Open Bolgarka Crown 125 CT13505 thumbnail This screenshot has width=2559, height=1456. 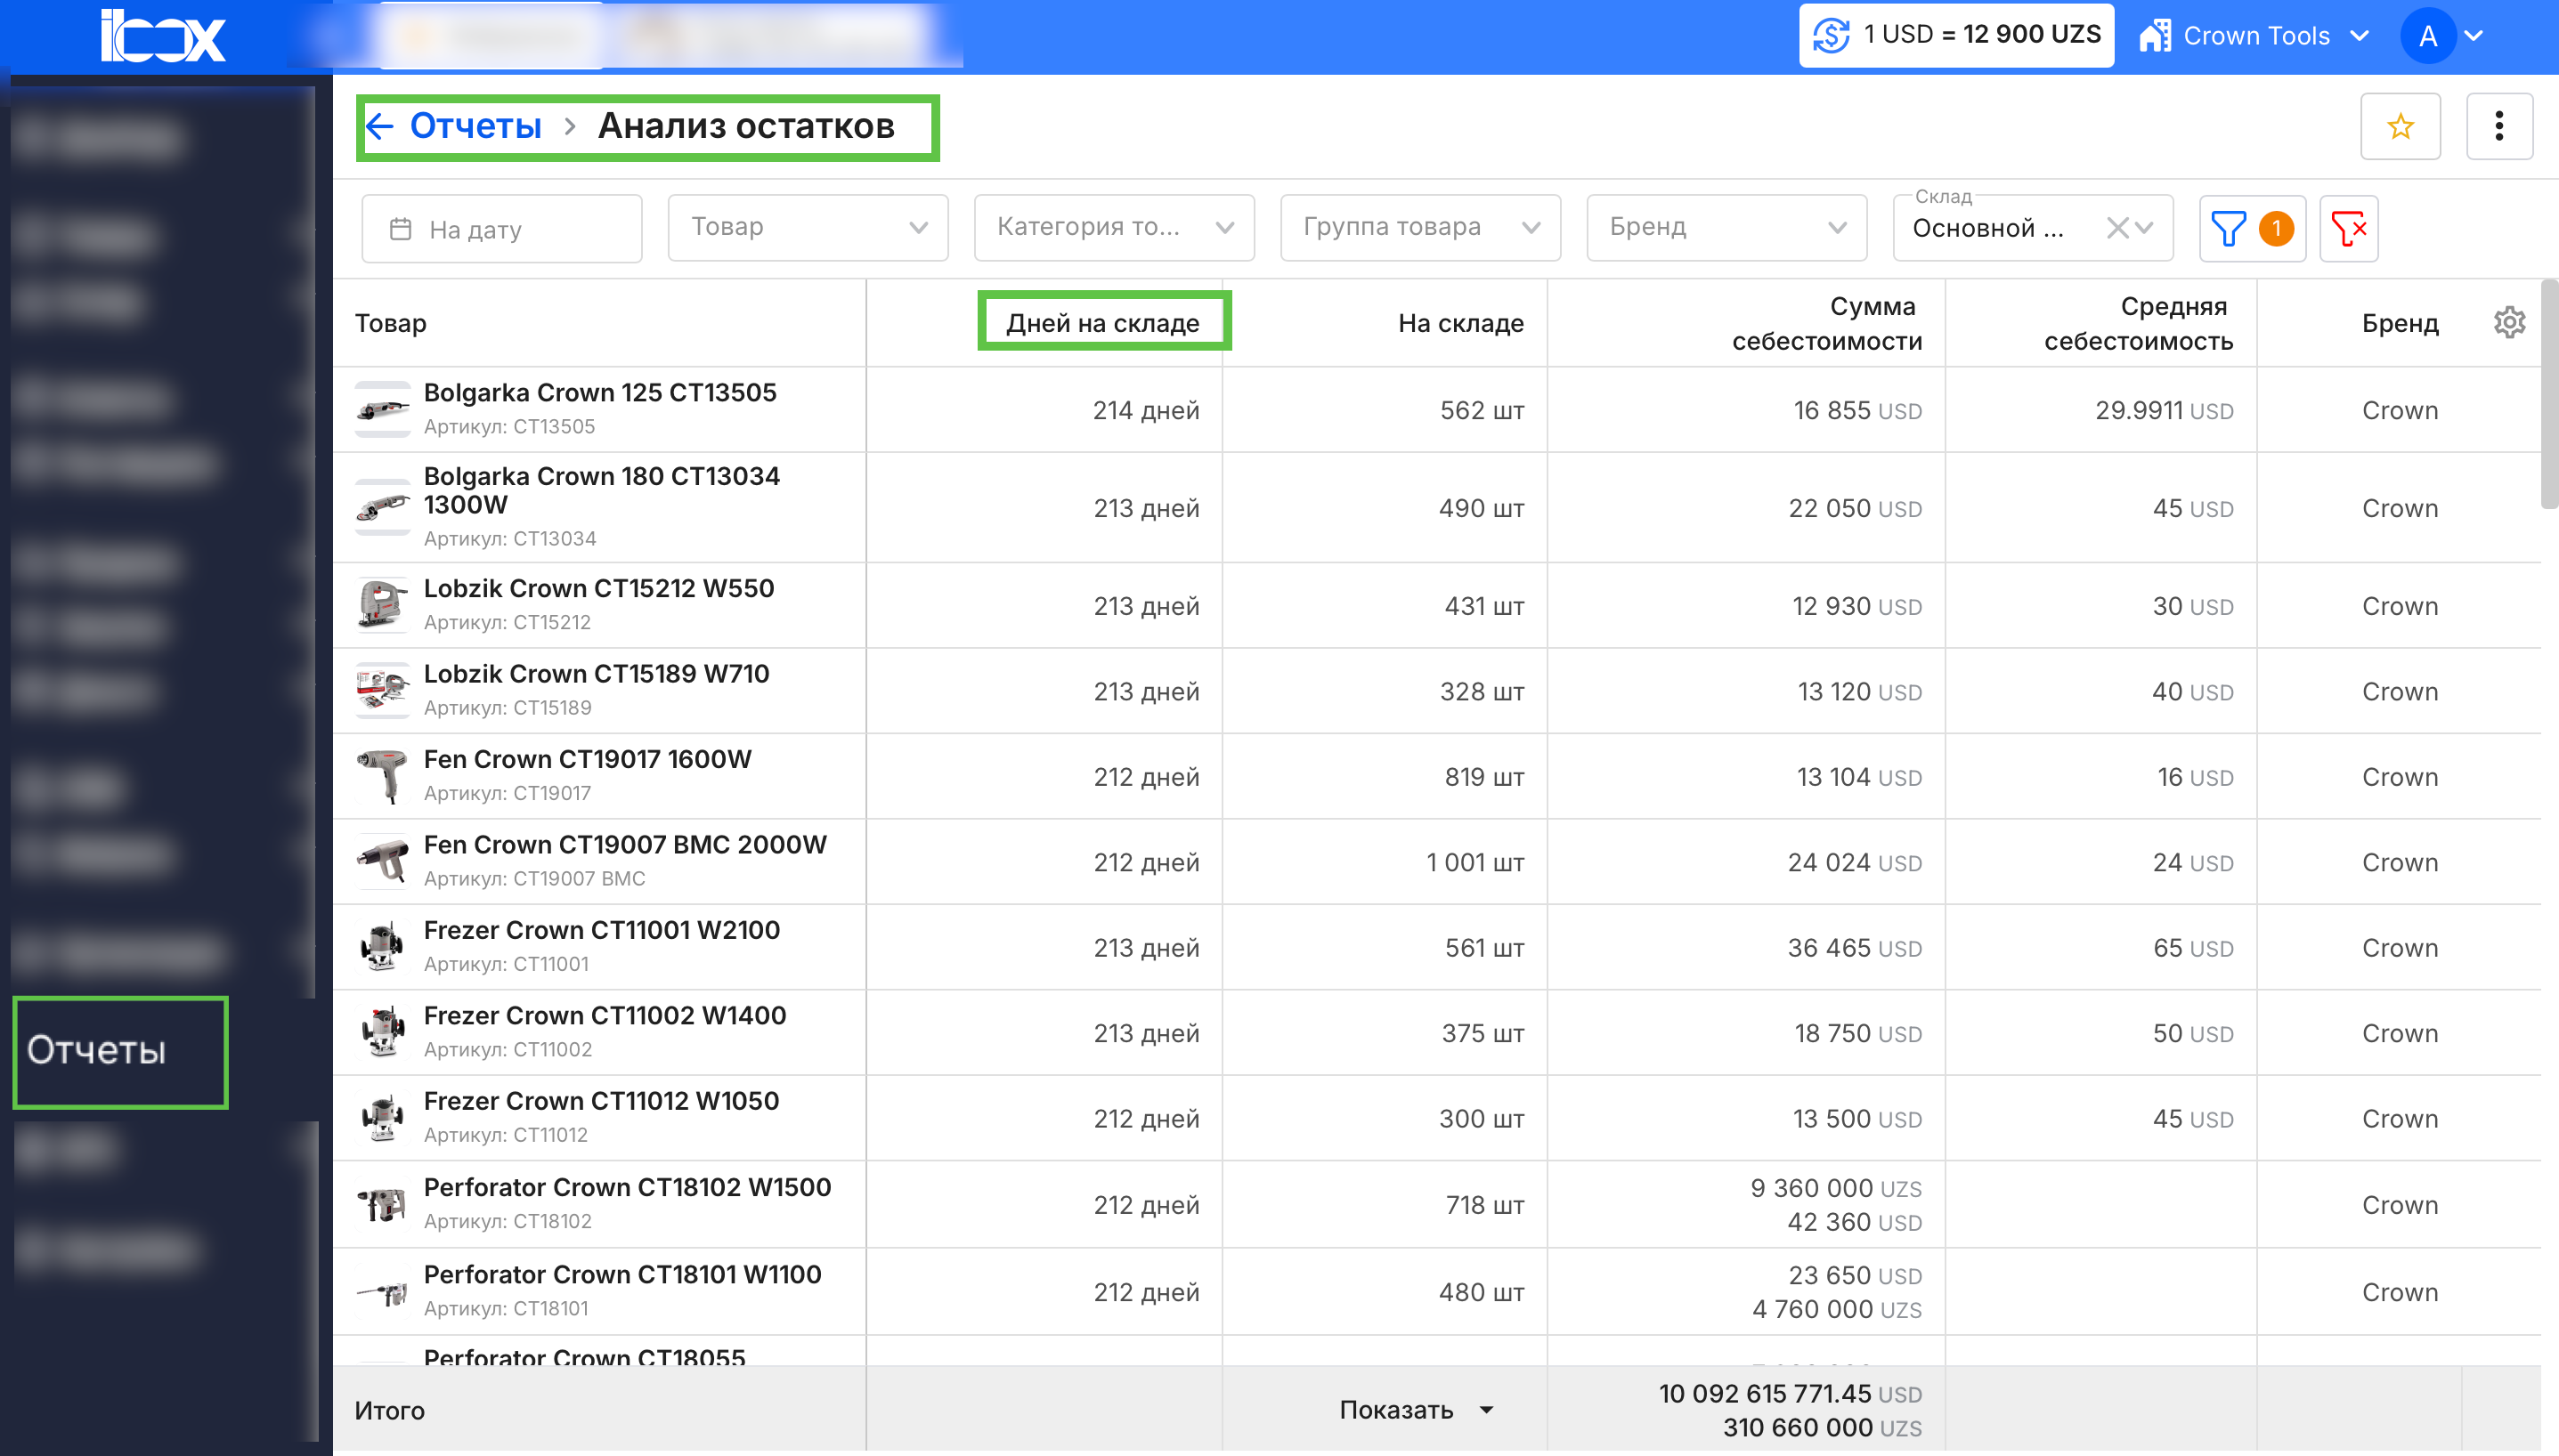point(381,409)
